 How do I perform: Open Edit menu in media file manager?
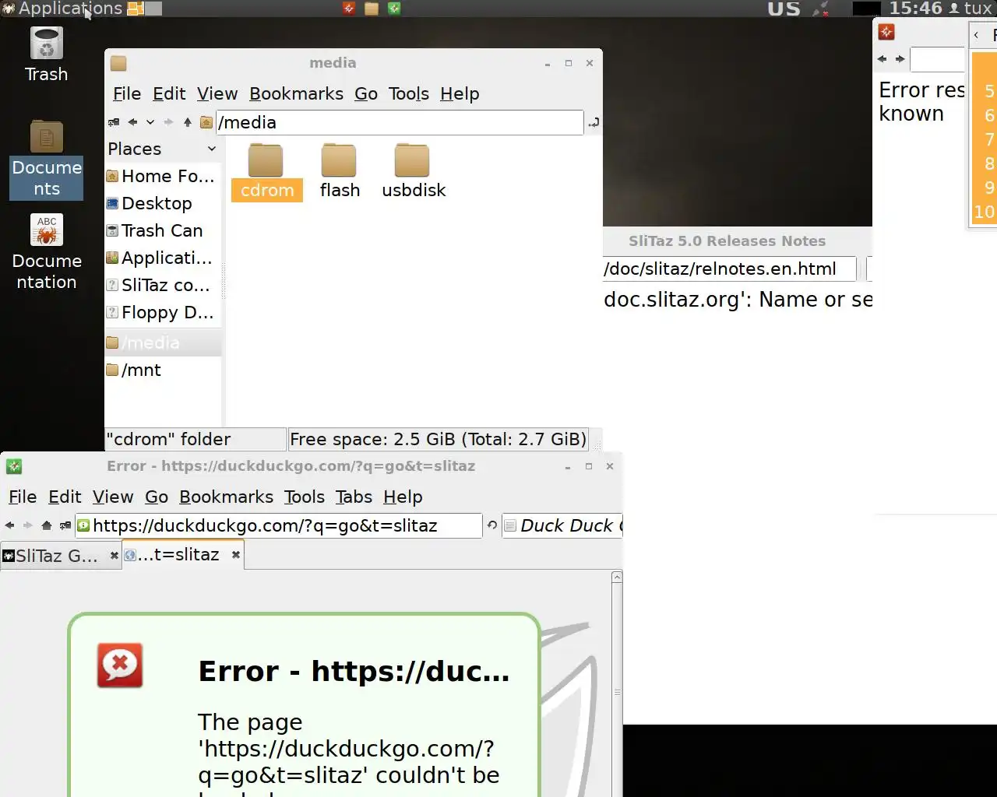pos(169,94)
